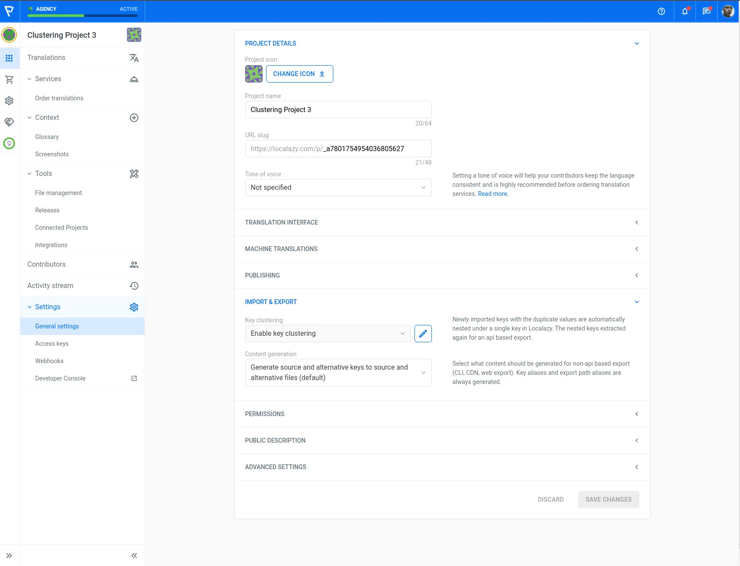This screenshot has width=740, height=566.
Task: Click the shopping cart icon in left rail
Action: [9, 79]
